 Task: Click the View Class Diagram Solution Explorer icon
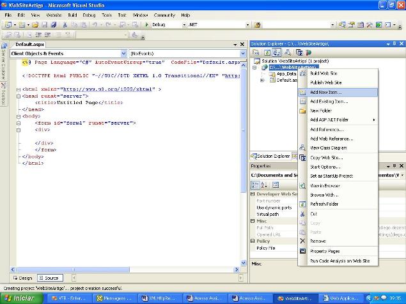288,52
